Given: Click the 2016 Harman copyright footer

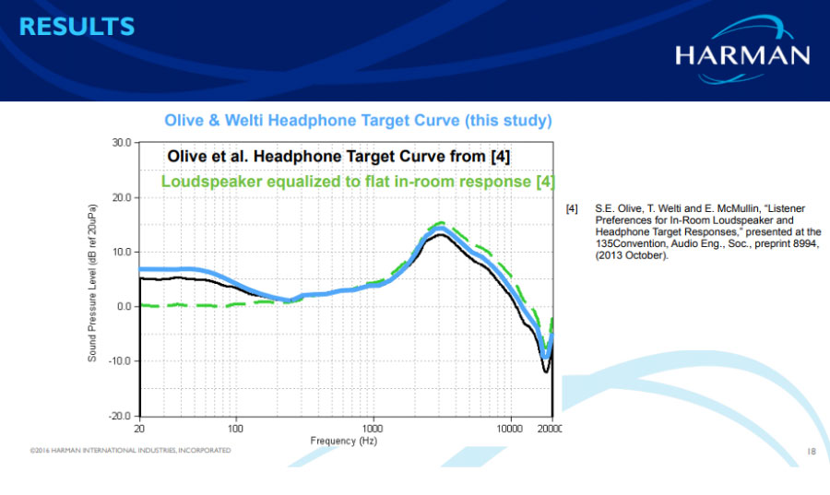Looking at the screenshot, I should [x=130, y=451].
